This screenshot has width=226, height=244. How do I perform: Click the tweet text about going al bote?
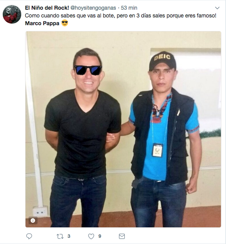point(121,15)
